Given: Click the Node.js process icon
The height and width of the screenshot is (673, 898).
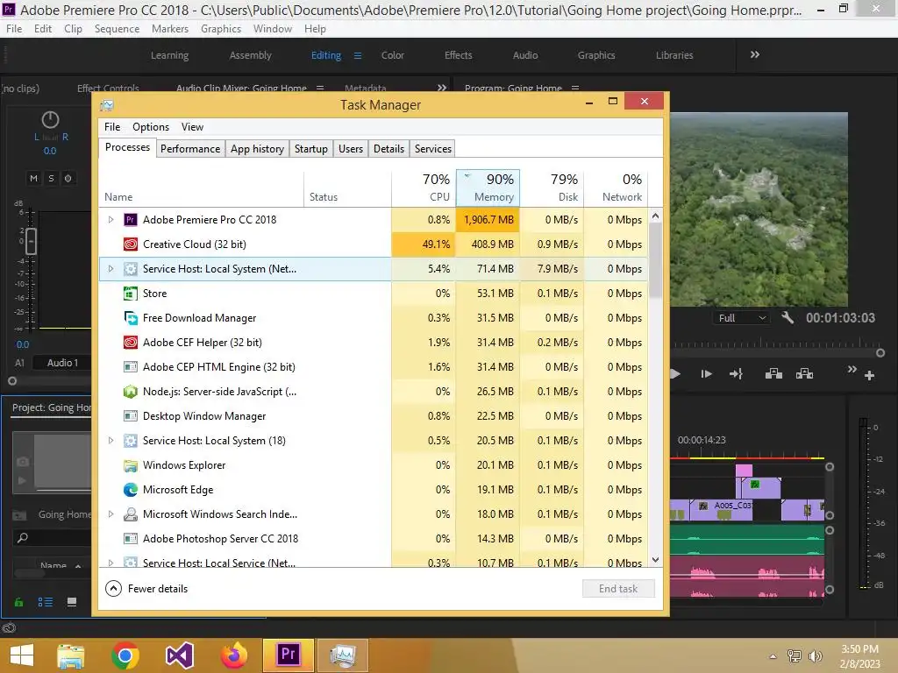Looking at the screenshot, I should click(130, 392).
